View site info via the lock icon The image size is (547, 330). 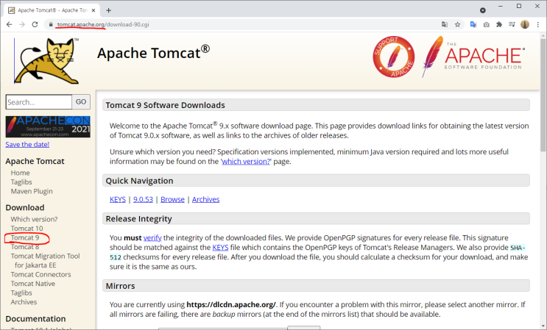click(51, 24)
